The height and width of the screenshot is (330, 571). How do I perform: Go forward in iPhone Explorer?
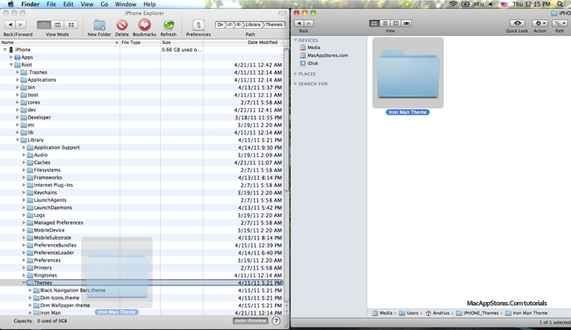coord(20,25)
